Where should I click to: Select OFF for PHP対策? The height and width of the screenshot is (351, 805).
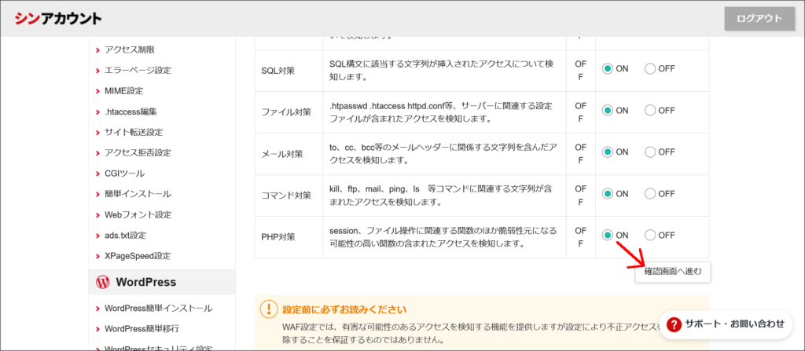tap(650, 235)
